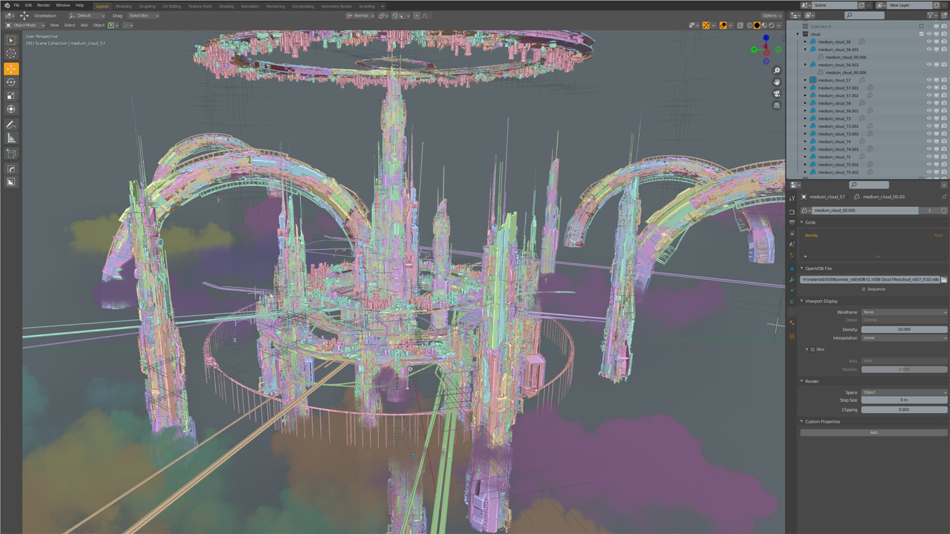Open the View Layer properties tab
The height and width of the screenshot is (534, 950).
(792, 233)
